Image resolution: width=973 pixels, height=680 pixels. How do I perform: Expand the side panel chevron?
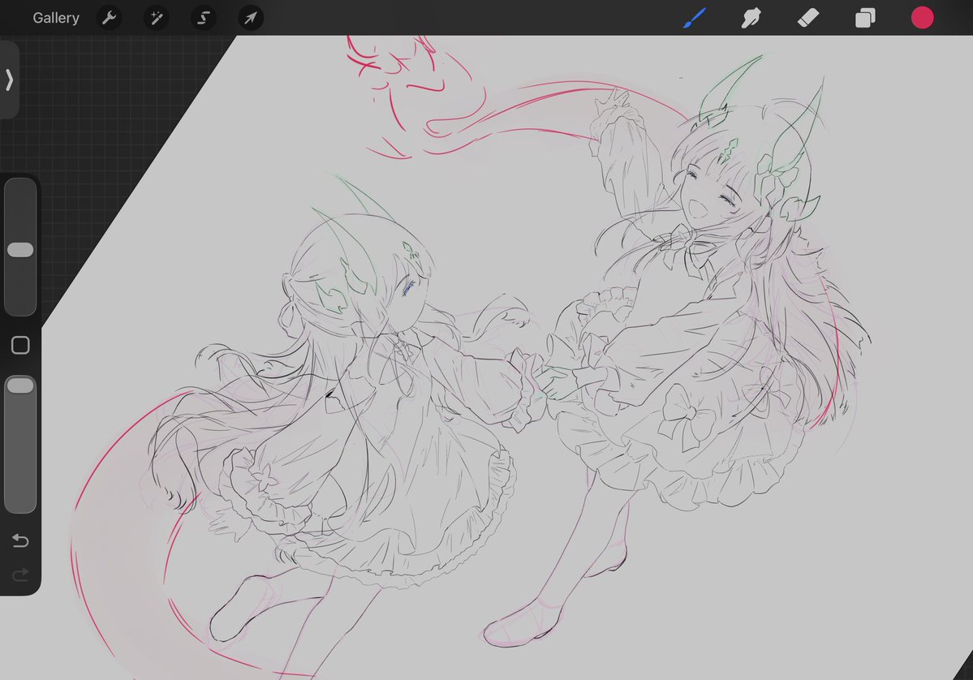(9, 80)
